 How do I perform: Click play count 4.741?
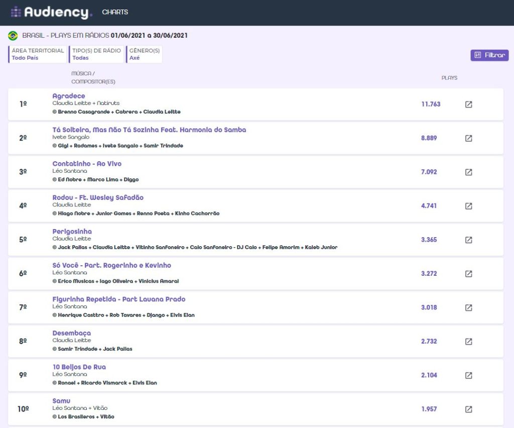click(429, 205)
